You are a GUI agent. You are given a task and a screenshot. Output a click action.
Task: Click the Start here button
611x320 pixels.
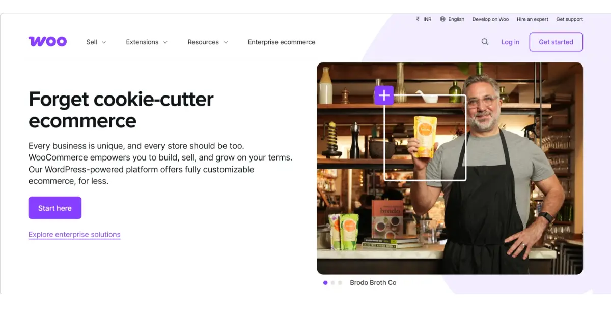[x=54, y=208]
